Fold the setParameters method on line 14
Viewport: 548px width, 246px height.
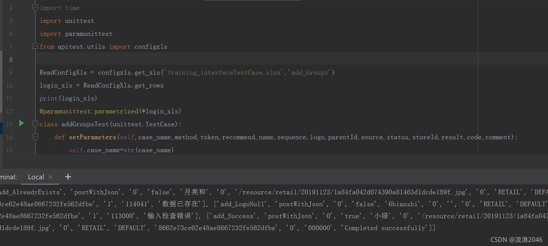[35, 137]
